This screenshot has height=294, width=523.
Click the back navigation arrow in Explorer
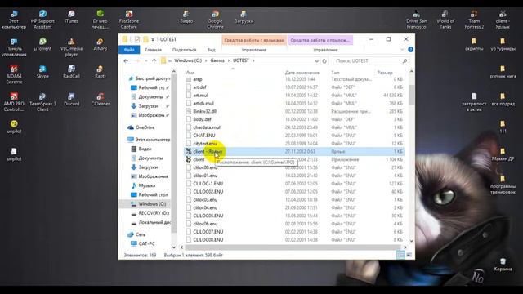click(126, 61)
